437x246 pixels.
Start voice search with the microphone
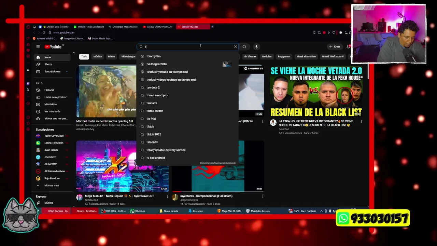[256, 47]
